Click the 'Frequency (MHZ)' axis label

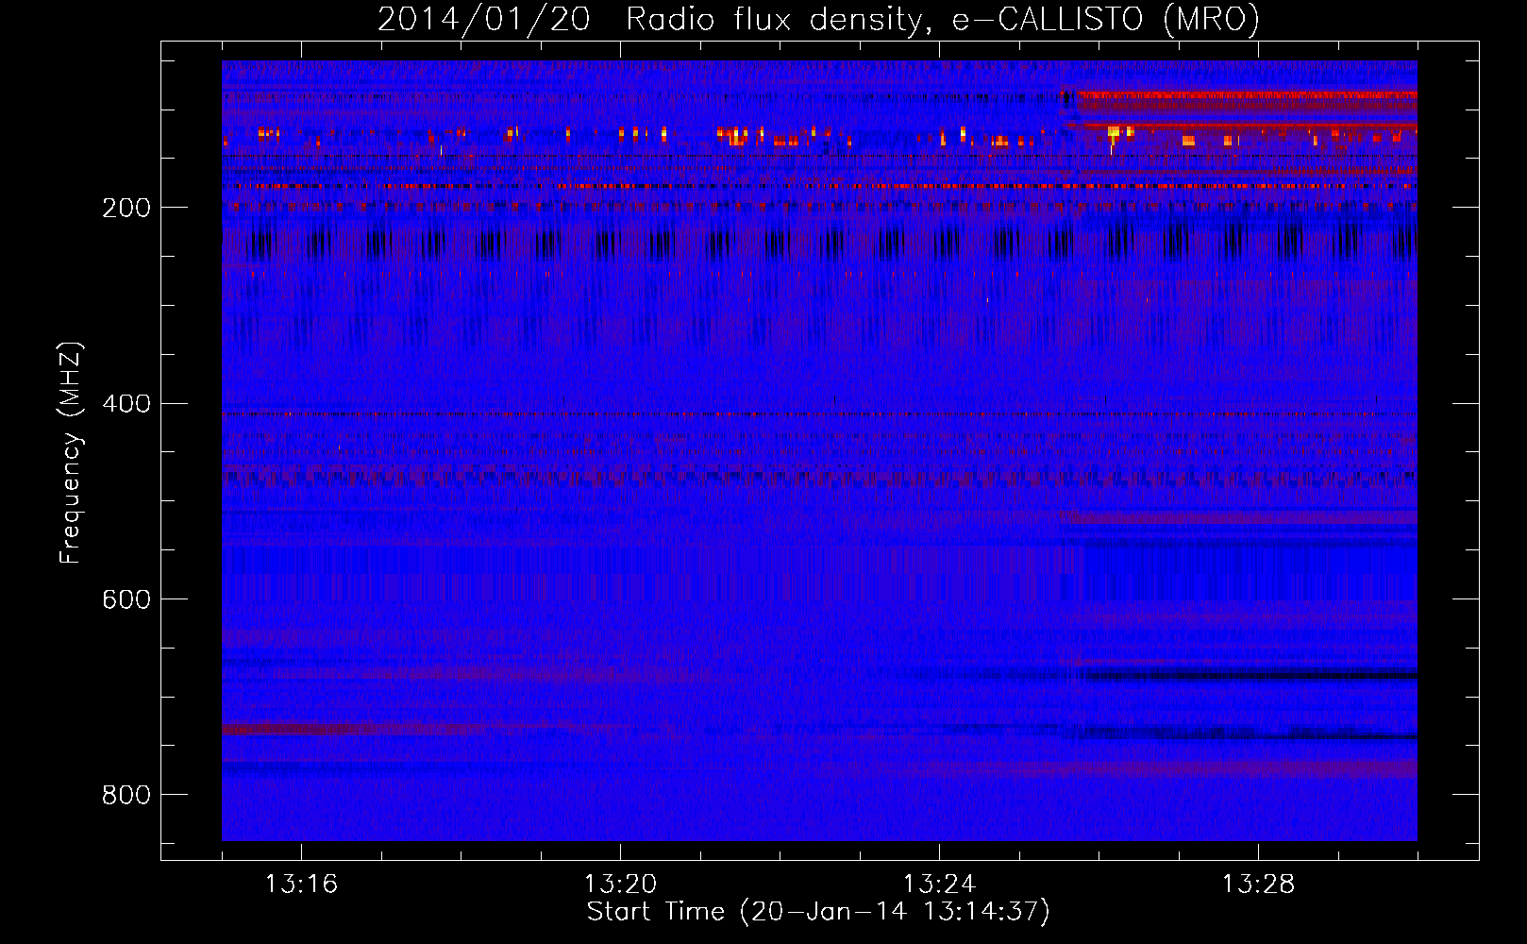pos(71,452)
